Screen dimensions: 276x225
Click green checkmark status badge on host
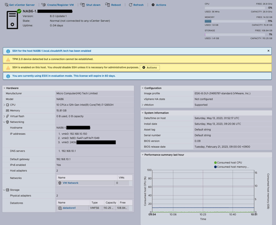tap(19, 11)
